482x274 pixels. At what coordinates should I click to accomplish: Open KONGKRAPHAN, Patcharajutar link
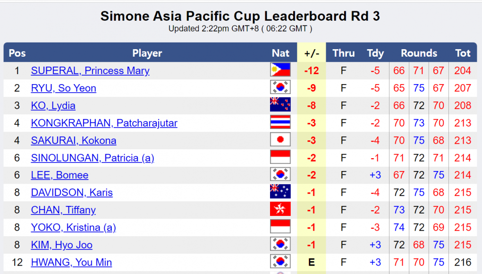coord(104,123)
